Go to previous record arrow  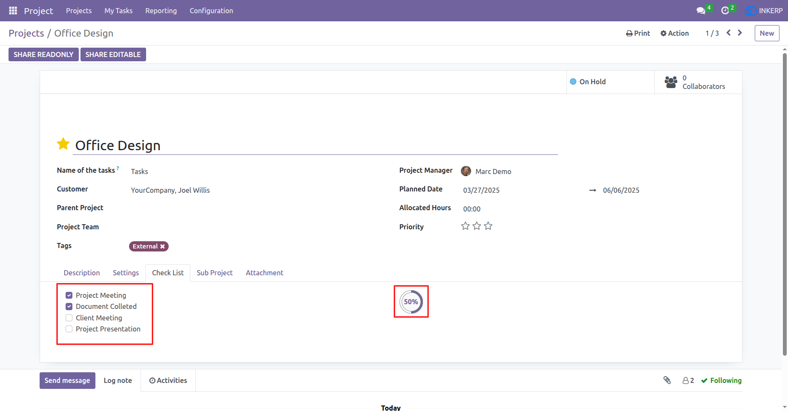(x=729, y=33)
